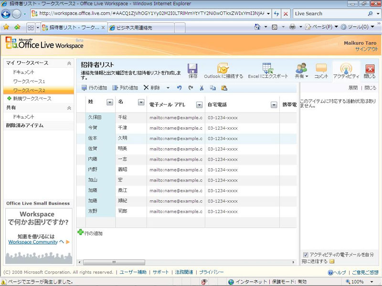
Task: Click the address bar URL field
Action: [x=151, y=13]
